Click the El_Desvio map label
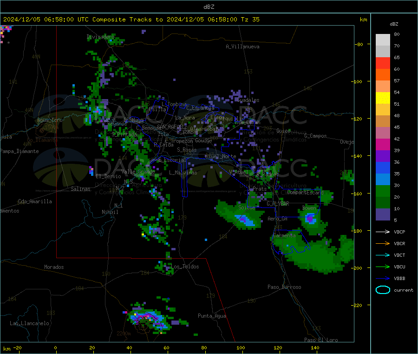 [108, 176]
